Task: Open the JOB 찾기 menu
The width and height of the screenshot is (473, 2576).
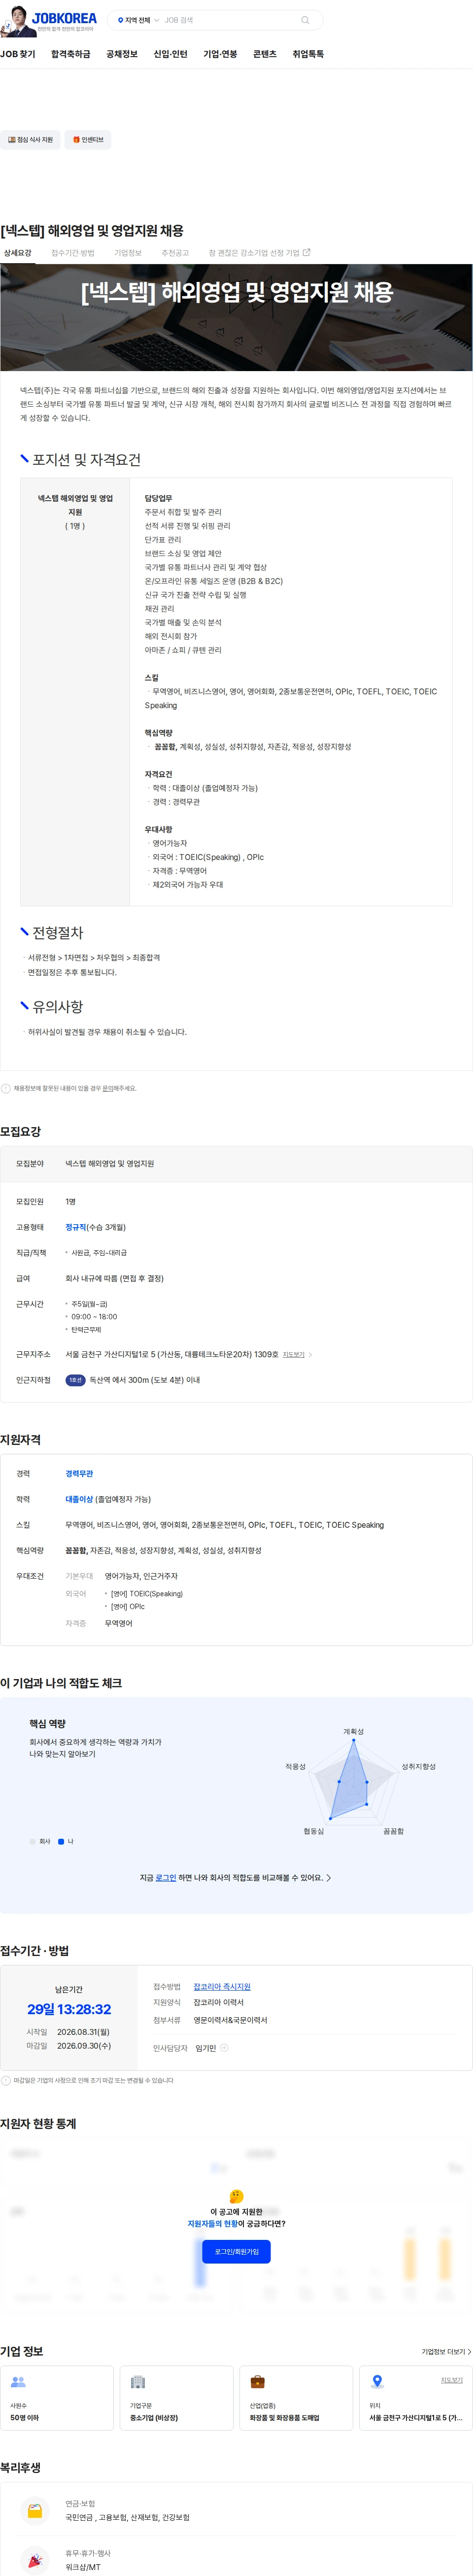Action: [17, 54]
